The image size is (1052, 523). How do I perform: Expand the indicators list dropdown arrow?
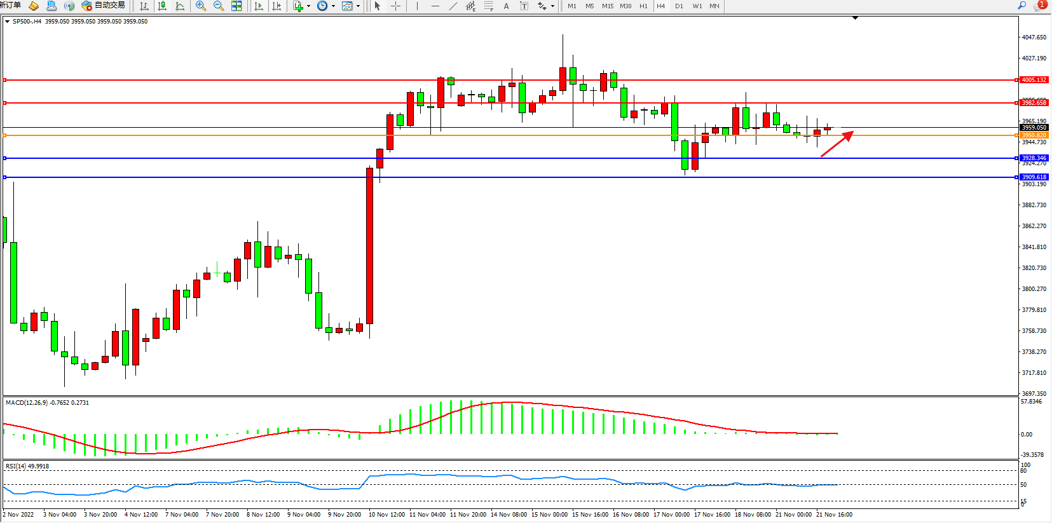[308, 6]
